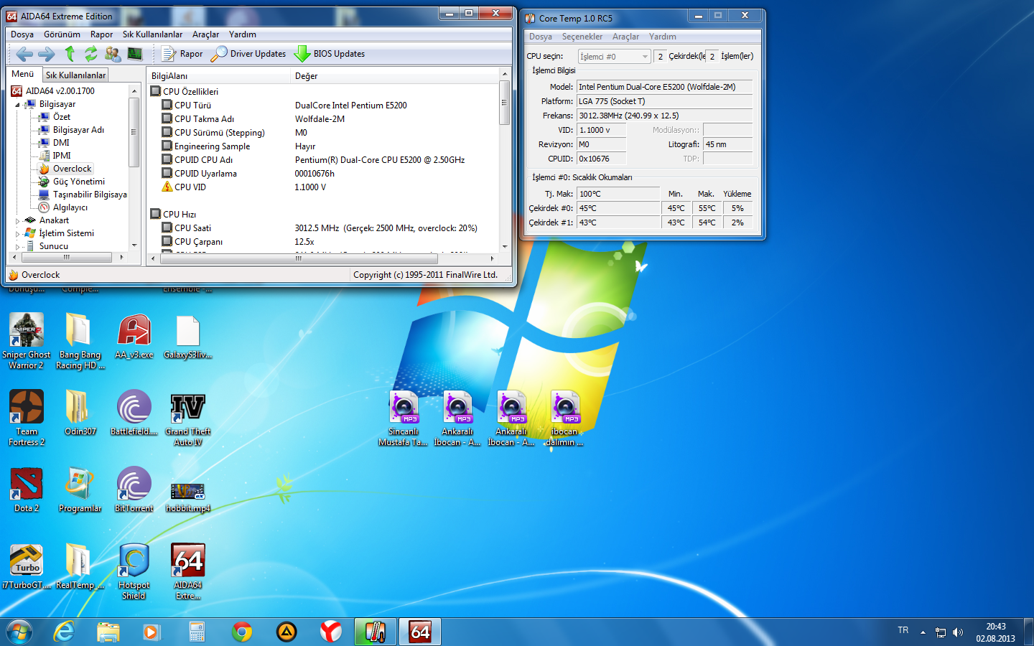Switch to the Sık Kullanılanlar tab

click(x=75, y=75)
